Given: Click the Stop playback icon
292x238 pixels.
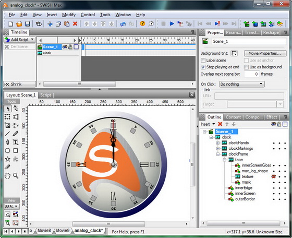Looking at the screenshot, I should [x=163, y=23].
